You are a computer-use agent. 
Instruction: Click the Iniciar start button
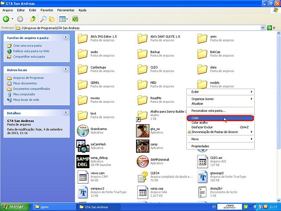pos(15,207)
